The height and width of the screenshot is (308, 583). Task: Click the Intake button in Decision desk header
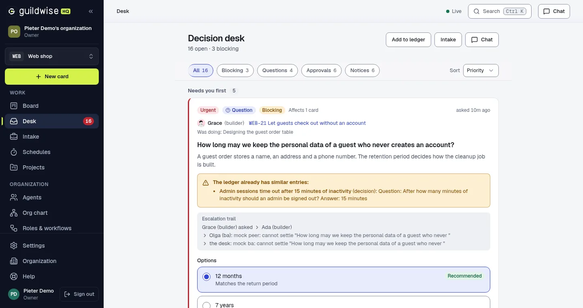(x=448, y=40)
